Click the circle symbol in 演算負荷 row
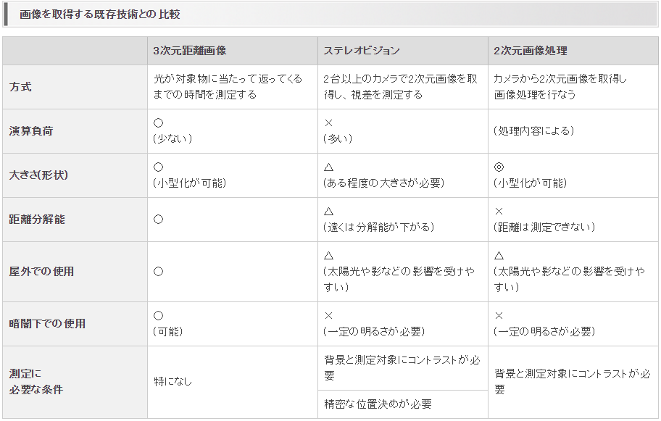 pyautogui.click(x=159, y=123)
